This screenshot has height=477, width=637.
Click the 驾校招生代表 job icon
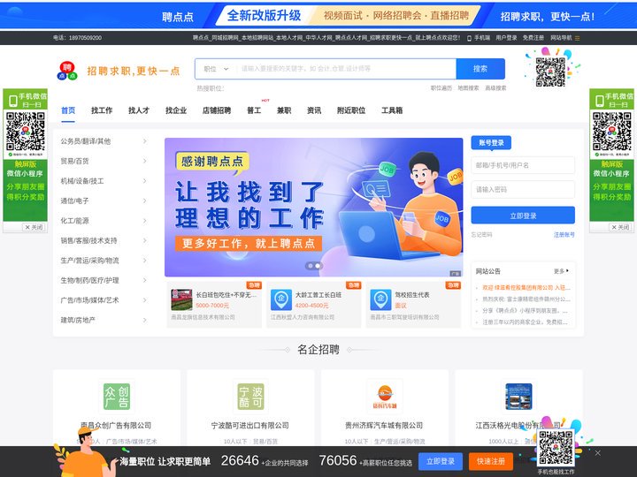click(380, 299)
